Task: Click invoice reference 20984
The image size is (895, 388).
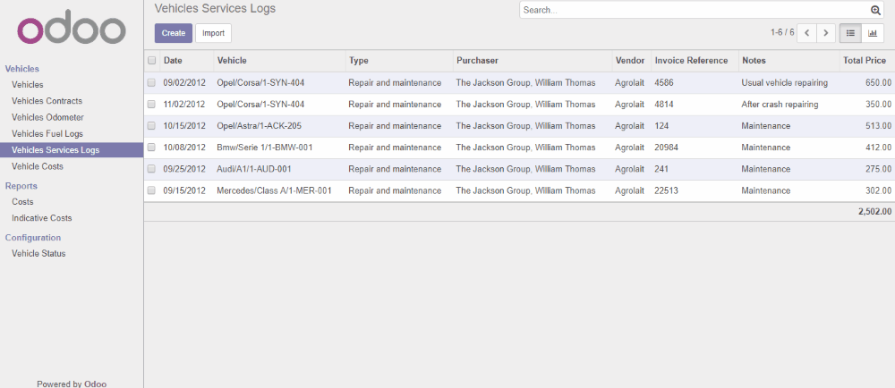Action: [x=667, y=148]
